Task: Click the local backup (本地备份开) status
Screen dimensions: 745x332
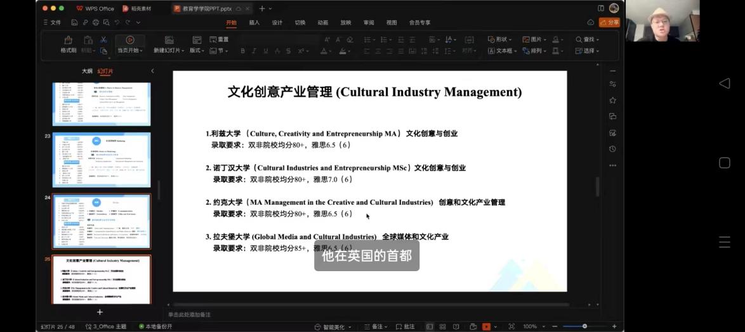Action: point(156,327)
